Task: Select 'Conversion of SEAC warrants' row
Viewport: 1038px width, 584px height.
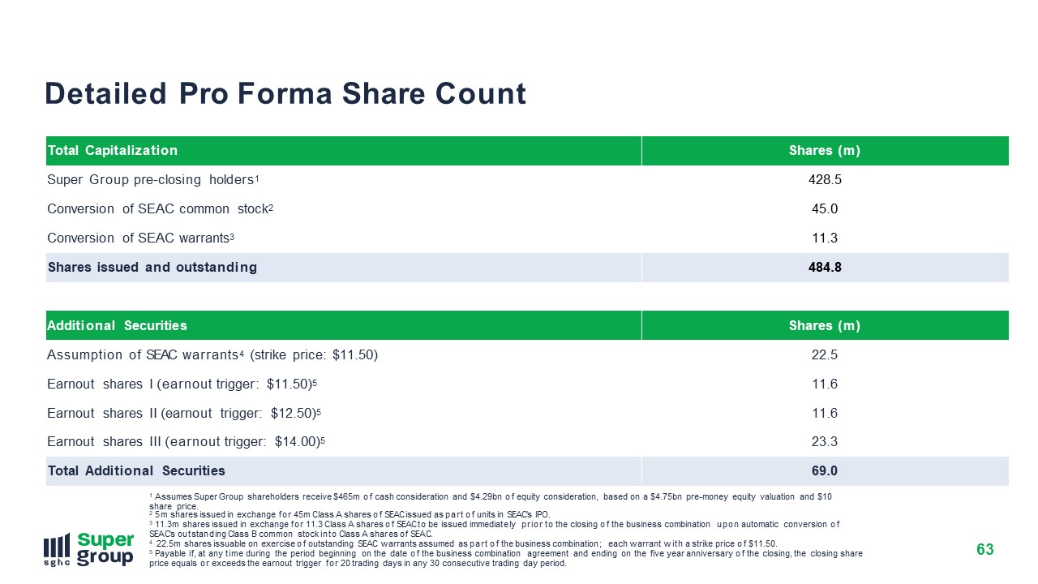Action: (527, 238)
